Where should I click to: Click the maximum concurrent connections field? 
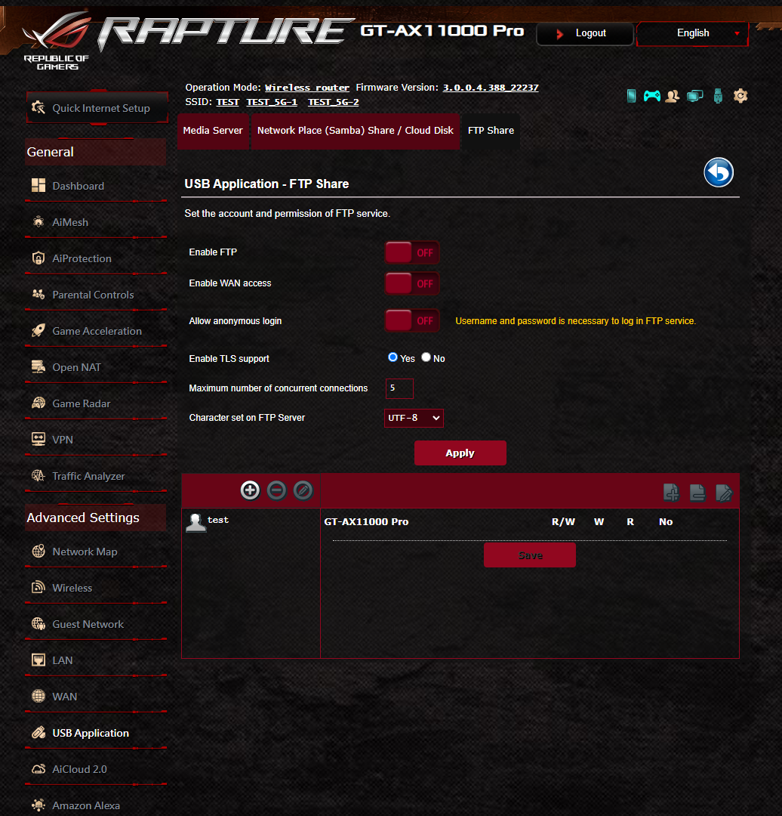click(399, 388)
